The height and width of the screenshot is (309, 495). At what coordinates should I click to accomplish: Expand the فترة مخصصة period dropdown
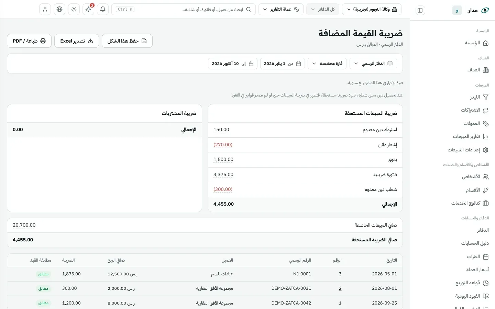pyautogui.click(x=327, y=64)
